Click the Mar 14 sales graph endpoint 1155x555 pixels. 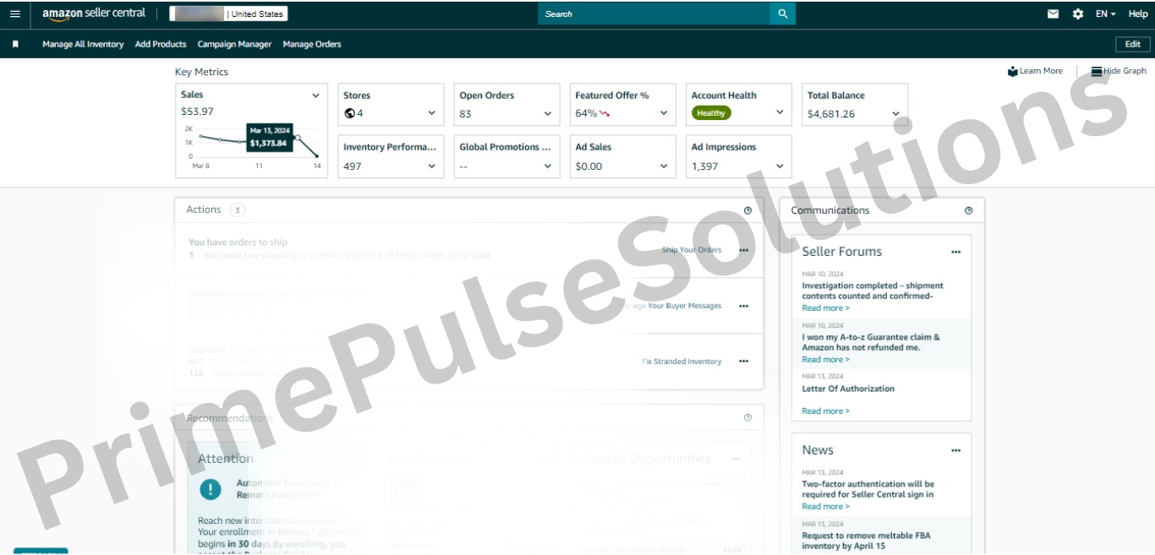point(318,156)
